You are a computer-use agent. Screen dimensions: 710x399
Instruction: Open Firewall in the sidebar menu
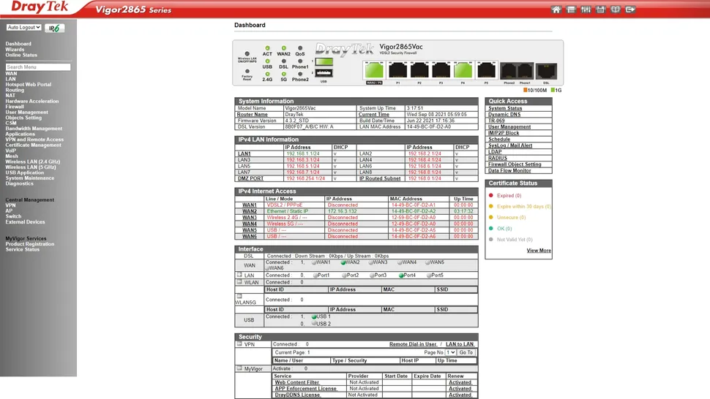click(x=15, y=107)
